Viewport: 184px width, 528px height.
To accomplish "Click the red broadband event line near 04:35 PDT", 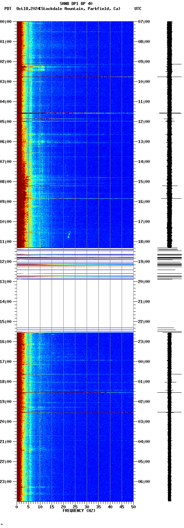I will coord(75,113).
